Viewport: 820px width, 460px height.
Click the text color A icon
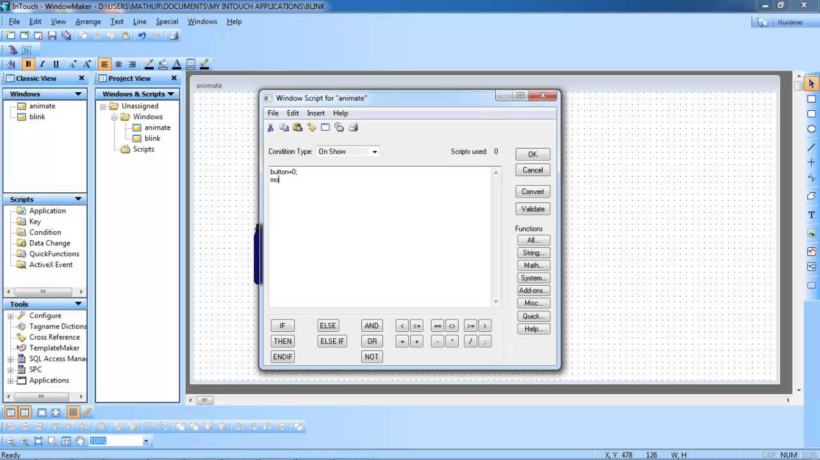tap(177, 64)
